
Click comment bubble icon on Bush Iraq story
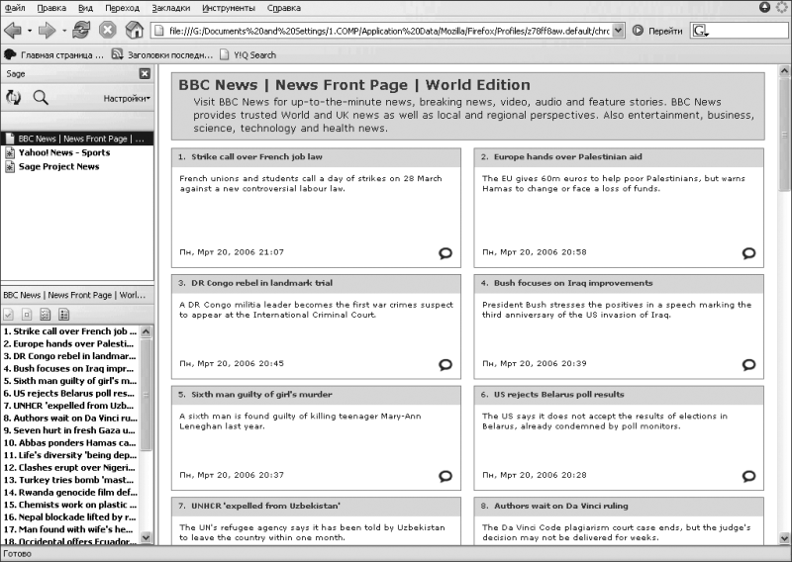point(748,364)
